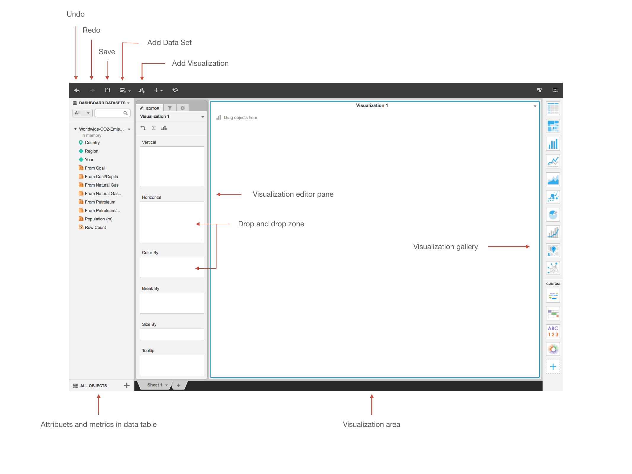Image resolution: width=632 pixels, height=474 pixels.
Task: Click the Horizontal drop zone
Action: tap(172, 222)
